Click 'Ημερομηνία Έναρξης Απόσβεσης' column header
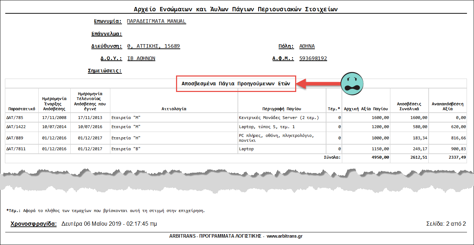Screen dimensions: 474x245 54,104
